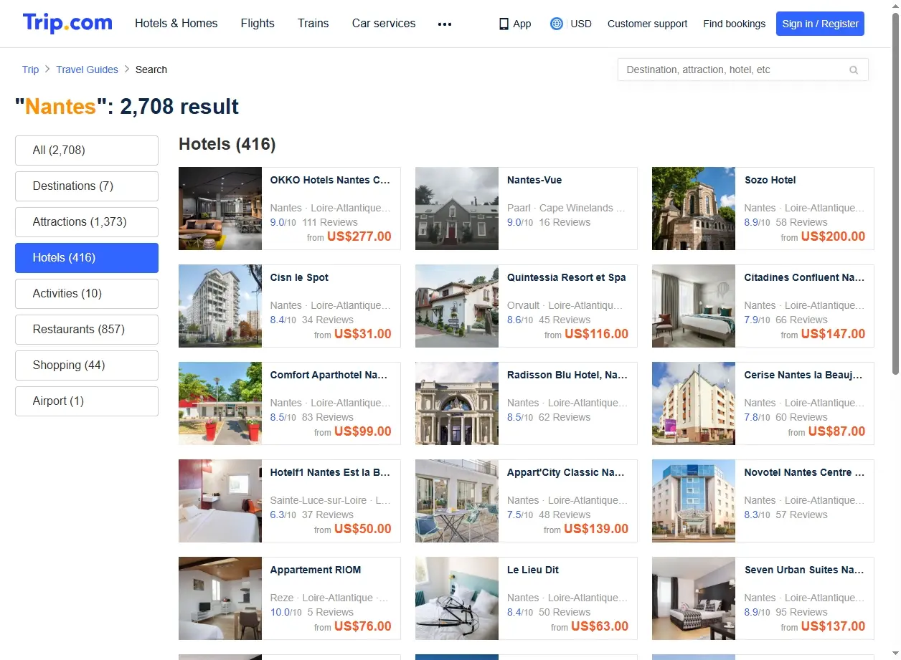The height and width of the screenshot is (660, 901).
Task: Focus the destination search field
Action: (742, 70)
